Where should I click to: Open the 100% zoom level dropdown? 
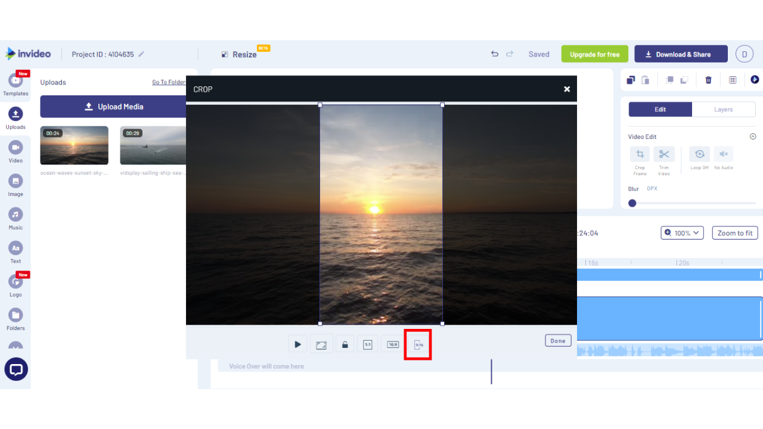682,232
